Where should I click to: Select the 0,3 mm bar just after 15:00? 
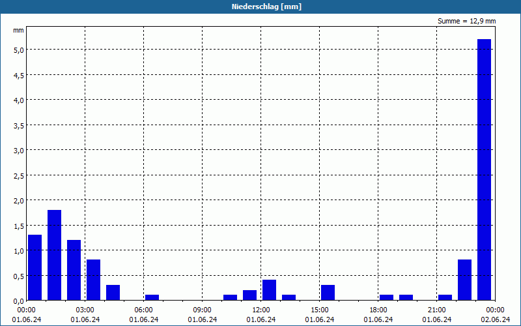click(328, 293)
